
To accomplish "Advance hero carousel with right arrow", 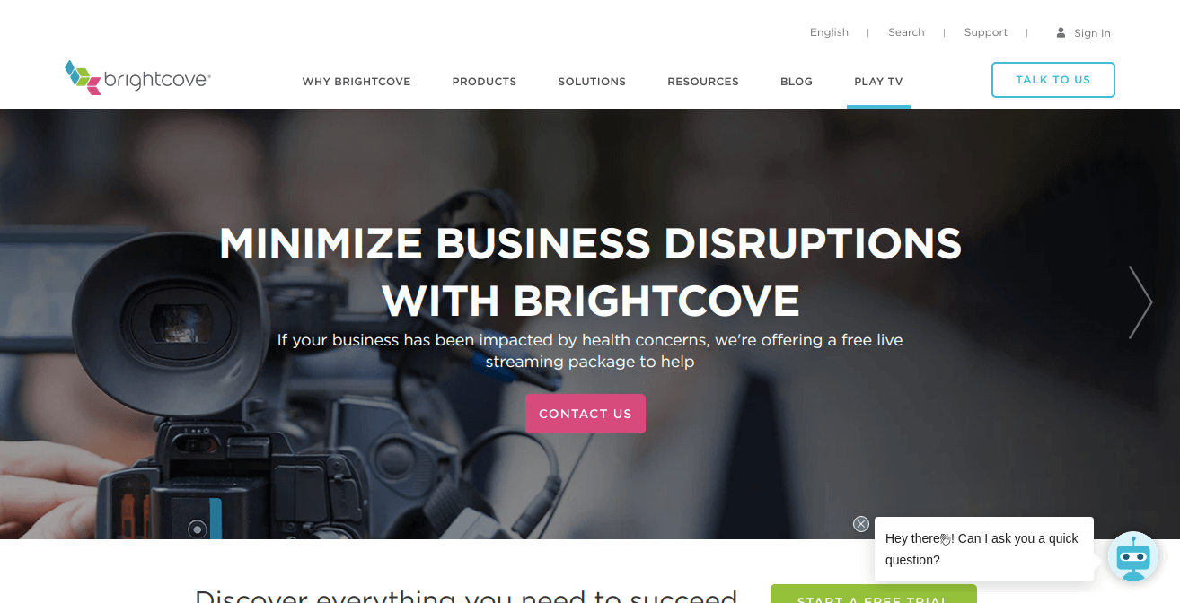I will 1140,302.
